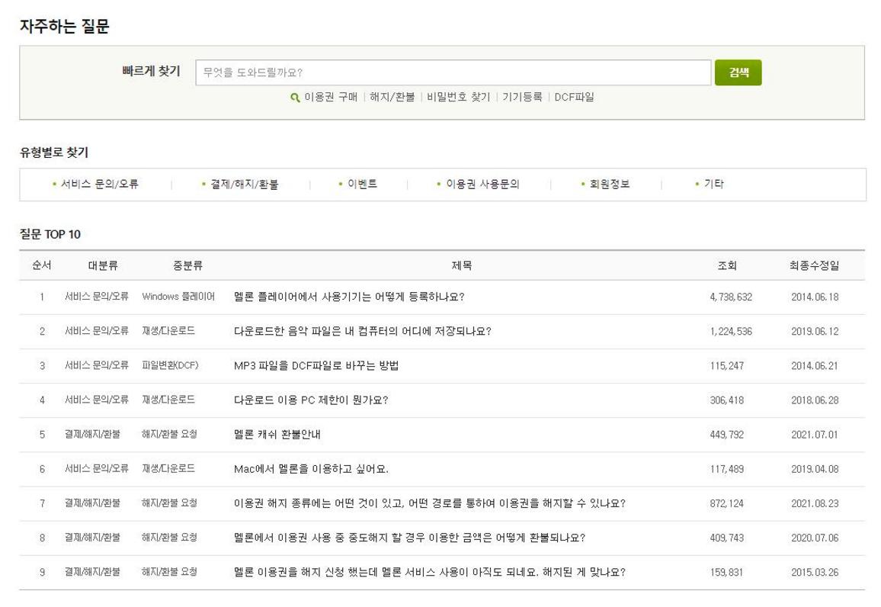Open the DCF파일 quick link
The image size is (881, 607).
coord(574,98)
